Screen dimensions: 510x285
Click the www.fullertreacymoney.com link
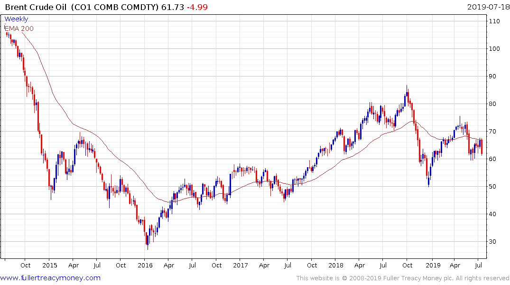click(50, 278)
